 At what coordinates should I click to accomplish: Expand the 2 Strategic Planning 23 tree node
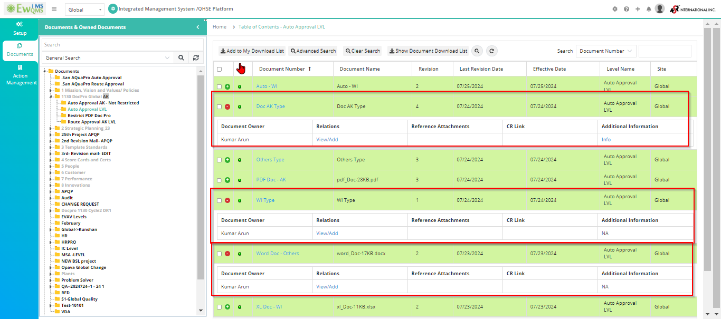[51, 128]
